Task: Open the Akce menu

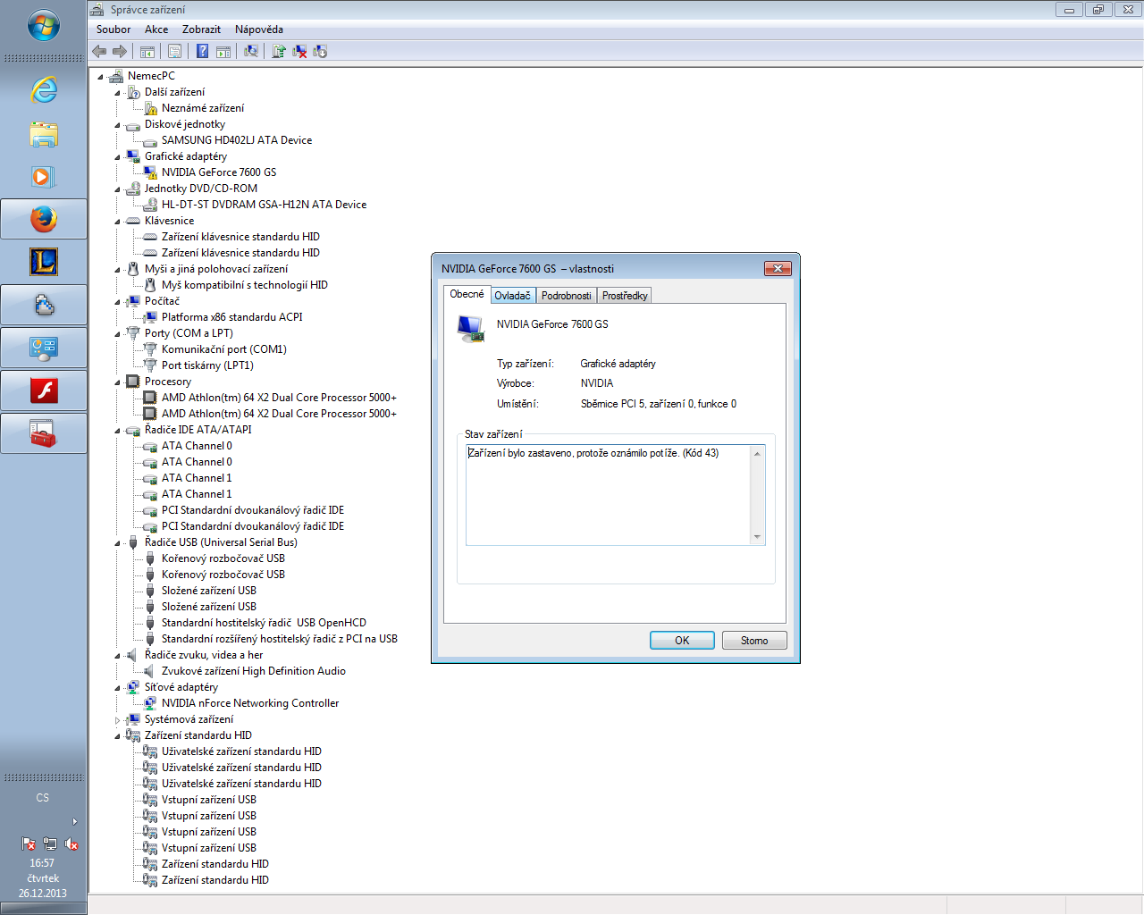Action: [156, 29]
